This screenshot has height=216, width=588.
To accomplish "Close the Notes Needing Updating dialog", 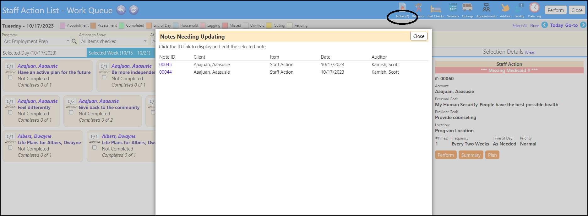I will [x=419, y=36].
